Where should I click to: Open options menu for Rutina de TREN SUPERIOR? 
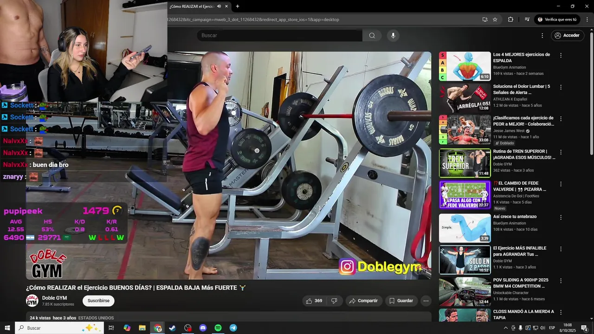[x=561, y=152]
